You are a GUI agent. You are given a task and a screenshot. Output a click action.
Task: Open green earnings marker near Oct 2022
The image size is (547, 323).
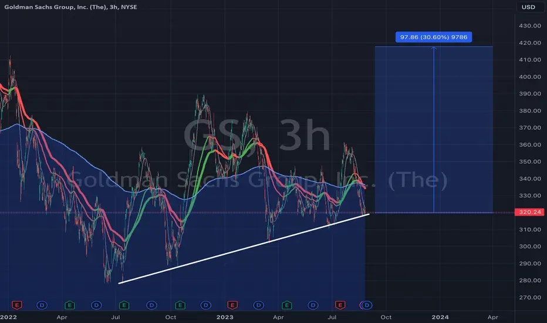(x=180, y=305)
